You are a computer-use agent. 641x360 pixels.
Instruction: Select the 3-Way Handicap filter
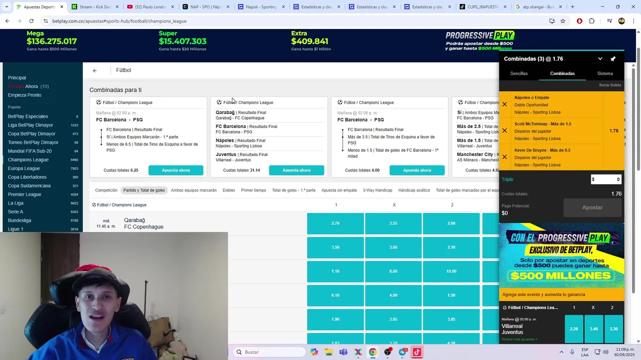tap(378, 190)
